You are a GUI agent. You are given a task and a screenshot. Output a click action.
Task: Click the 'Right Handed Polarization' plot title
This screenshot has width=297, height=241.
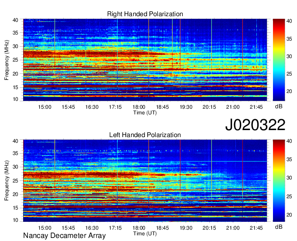pyautogui.click(x=145, y=14)
